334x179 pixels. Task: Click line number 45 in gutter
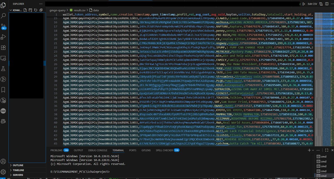55,144
